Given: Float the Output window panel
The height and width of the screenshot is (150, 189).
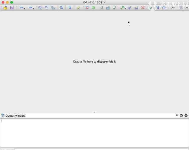Looking at the screenshot, I should pos(177,115).
